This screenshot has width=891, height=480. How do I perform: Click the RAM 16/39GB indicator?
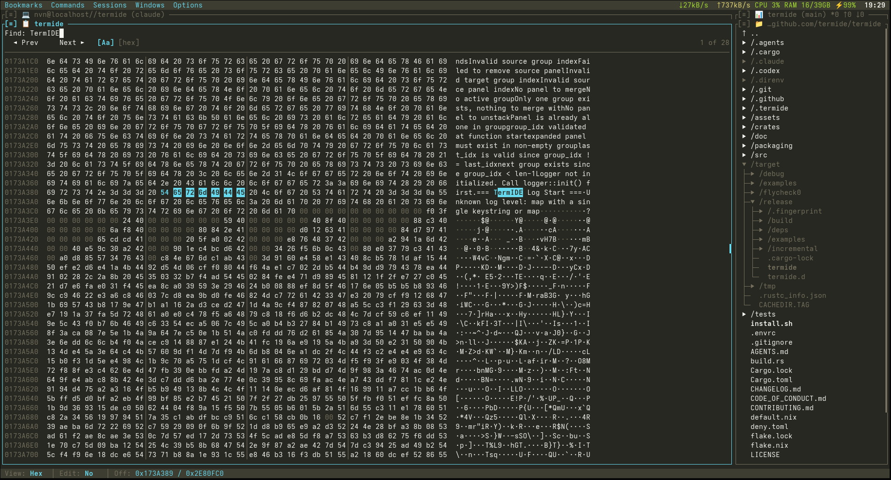pos(807,5)
